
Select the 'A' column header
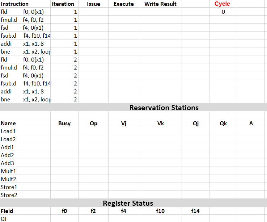pyautogui.click(x=251, y=123)
